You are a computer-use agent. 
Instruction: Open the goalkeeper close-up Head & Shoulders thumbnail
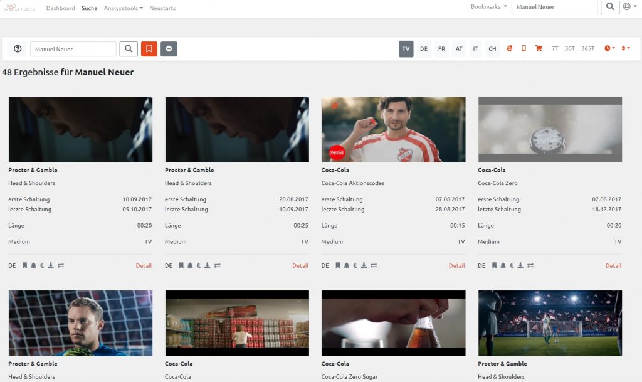(81, 323)
